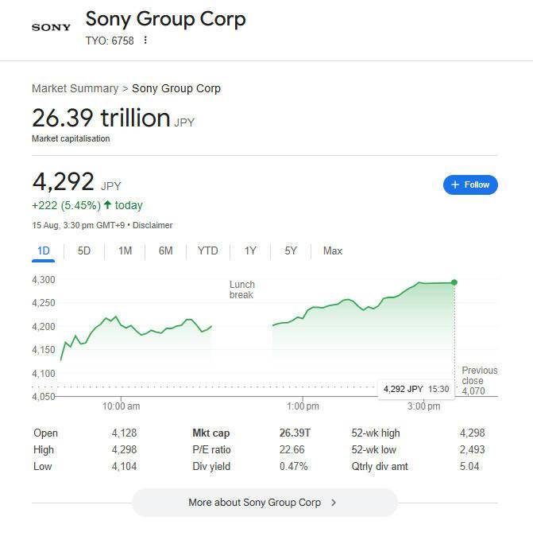Viewport: 533px width, 536px height.
Task: Open More about Sony Group Corp
Action: click(x=265, y=502)
